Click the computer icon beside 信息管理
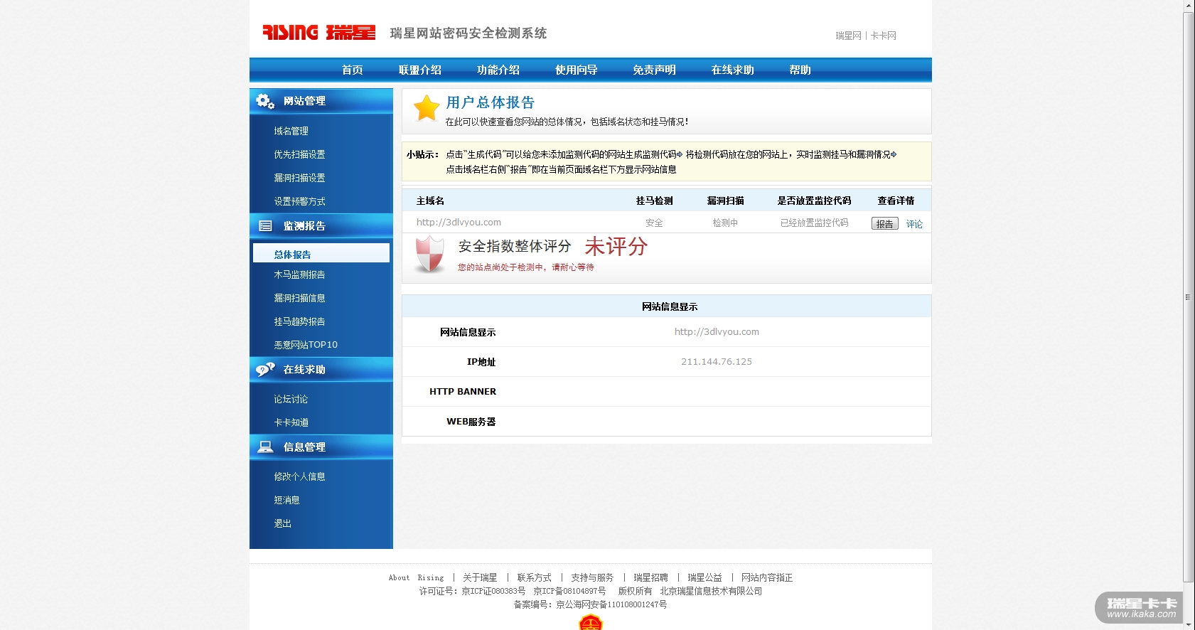Image resolution: width=1195 pixels, height=630 pixels. (x=265, y=447)
